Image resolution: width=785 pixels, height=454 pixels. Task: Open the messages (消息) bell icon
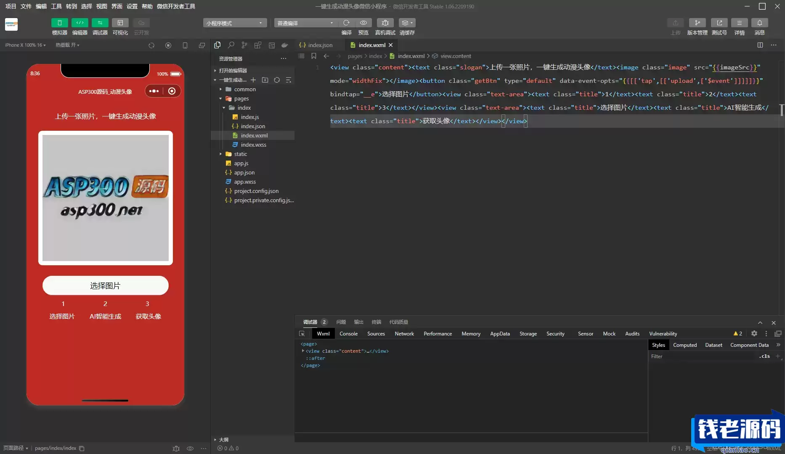coord(759,23)
